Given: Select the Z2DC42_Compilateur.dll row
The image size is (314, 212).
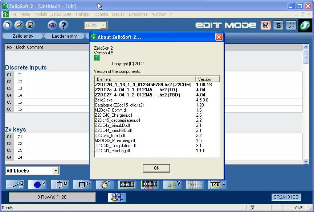Looking at the screenshot, I should pyautogui.click(x=157, y=146).
